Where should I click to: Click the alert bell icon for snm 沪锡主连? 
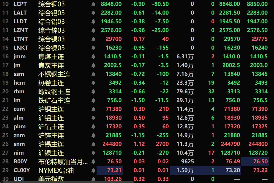(x=93, y=144)
